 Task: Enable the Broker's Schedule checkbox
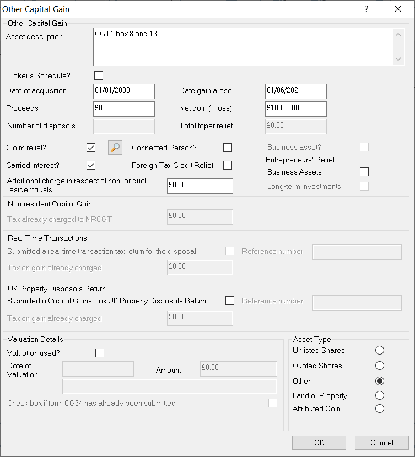click(99, 75)
